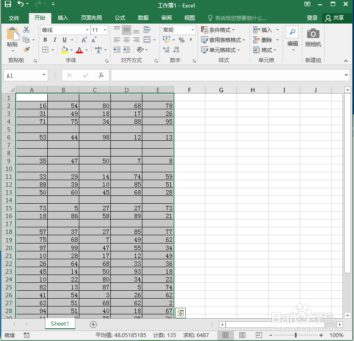Click the Decrease Indent icon
This screenshot has width=354, height=341.
pyautogui.click(x=117, y=50)
